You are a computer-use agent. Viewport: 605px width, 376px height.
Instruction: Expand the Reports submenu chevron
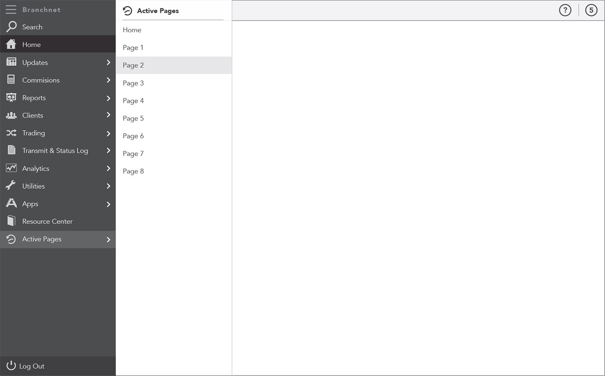[108, 98]
